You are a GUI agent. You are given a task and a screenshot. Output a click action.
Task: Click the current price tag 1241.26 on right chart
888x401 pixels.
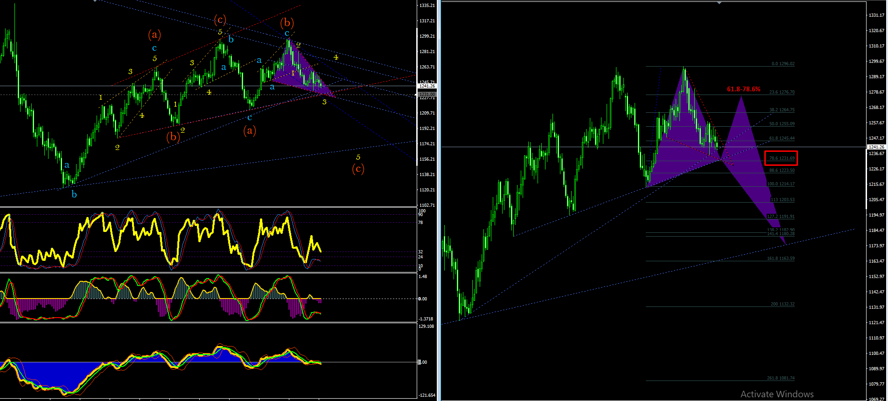click(x=875, y=147)
